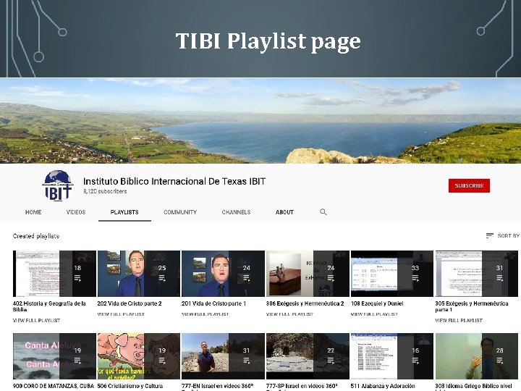View full playlist for 306 Exégesis y Hermenéutica 2
Viewport: 521px width, 391px height.
click(289, 314)
